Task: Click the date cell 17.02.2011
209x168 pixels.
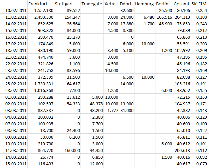Action: 14,44
